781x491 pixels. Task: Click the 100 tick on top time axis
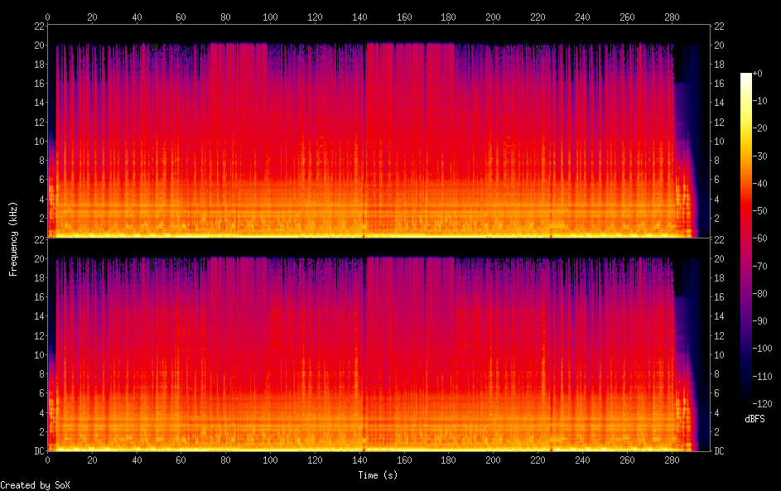[270, 17]
